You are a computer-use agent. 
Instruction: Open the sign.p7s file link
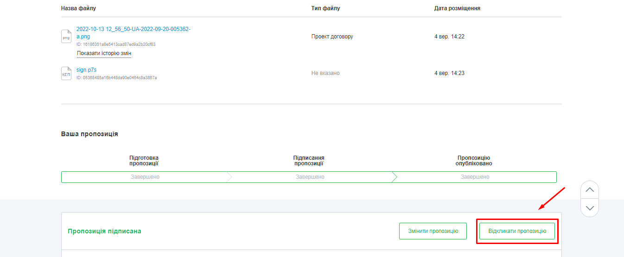click(x=86, y=70)
